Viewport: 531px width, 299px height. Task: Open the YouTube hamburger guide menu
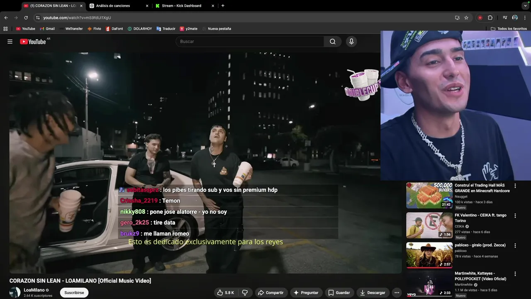pos(10,42)
